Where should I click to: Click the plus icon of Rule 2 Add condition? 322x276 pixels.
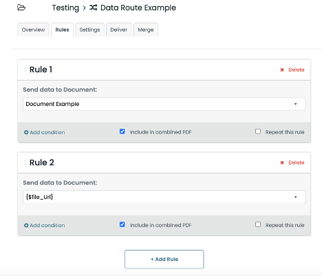26,225
